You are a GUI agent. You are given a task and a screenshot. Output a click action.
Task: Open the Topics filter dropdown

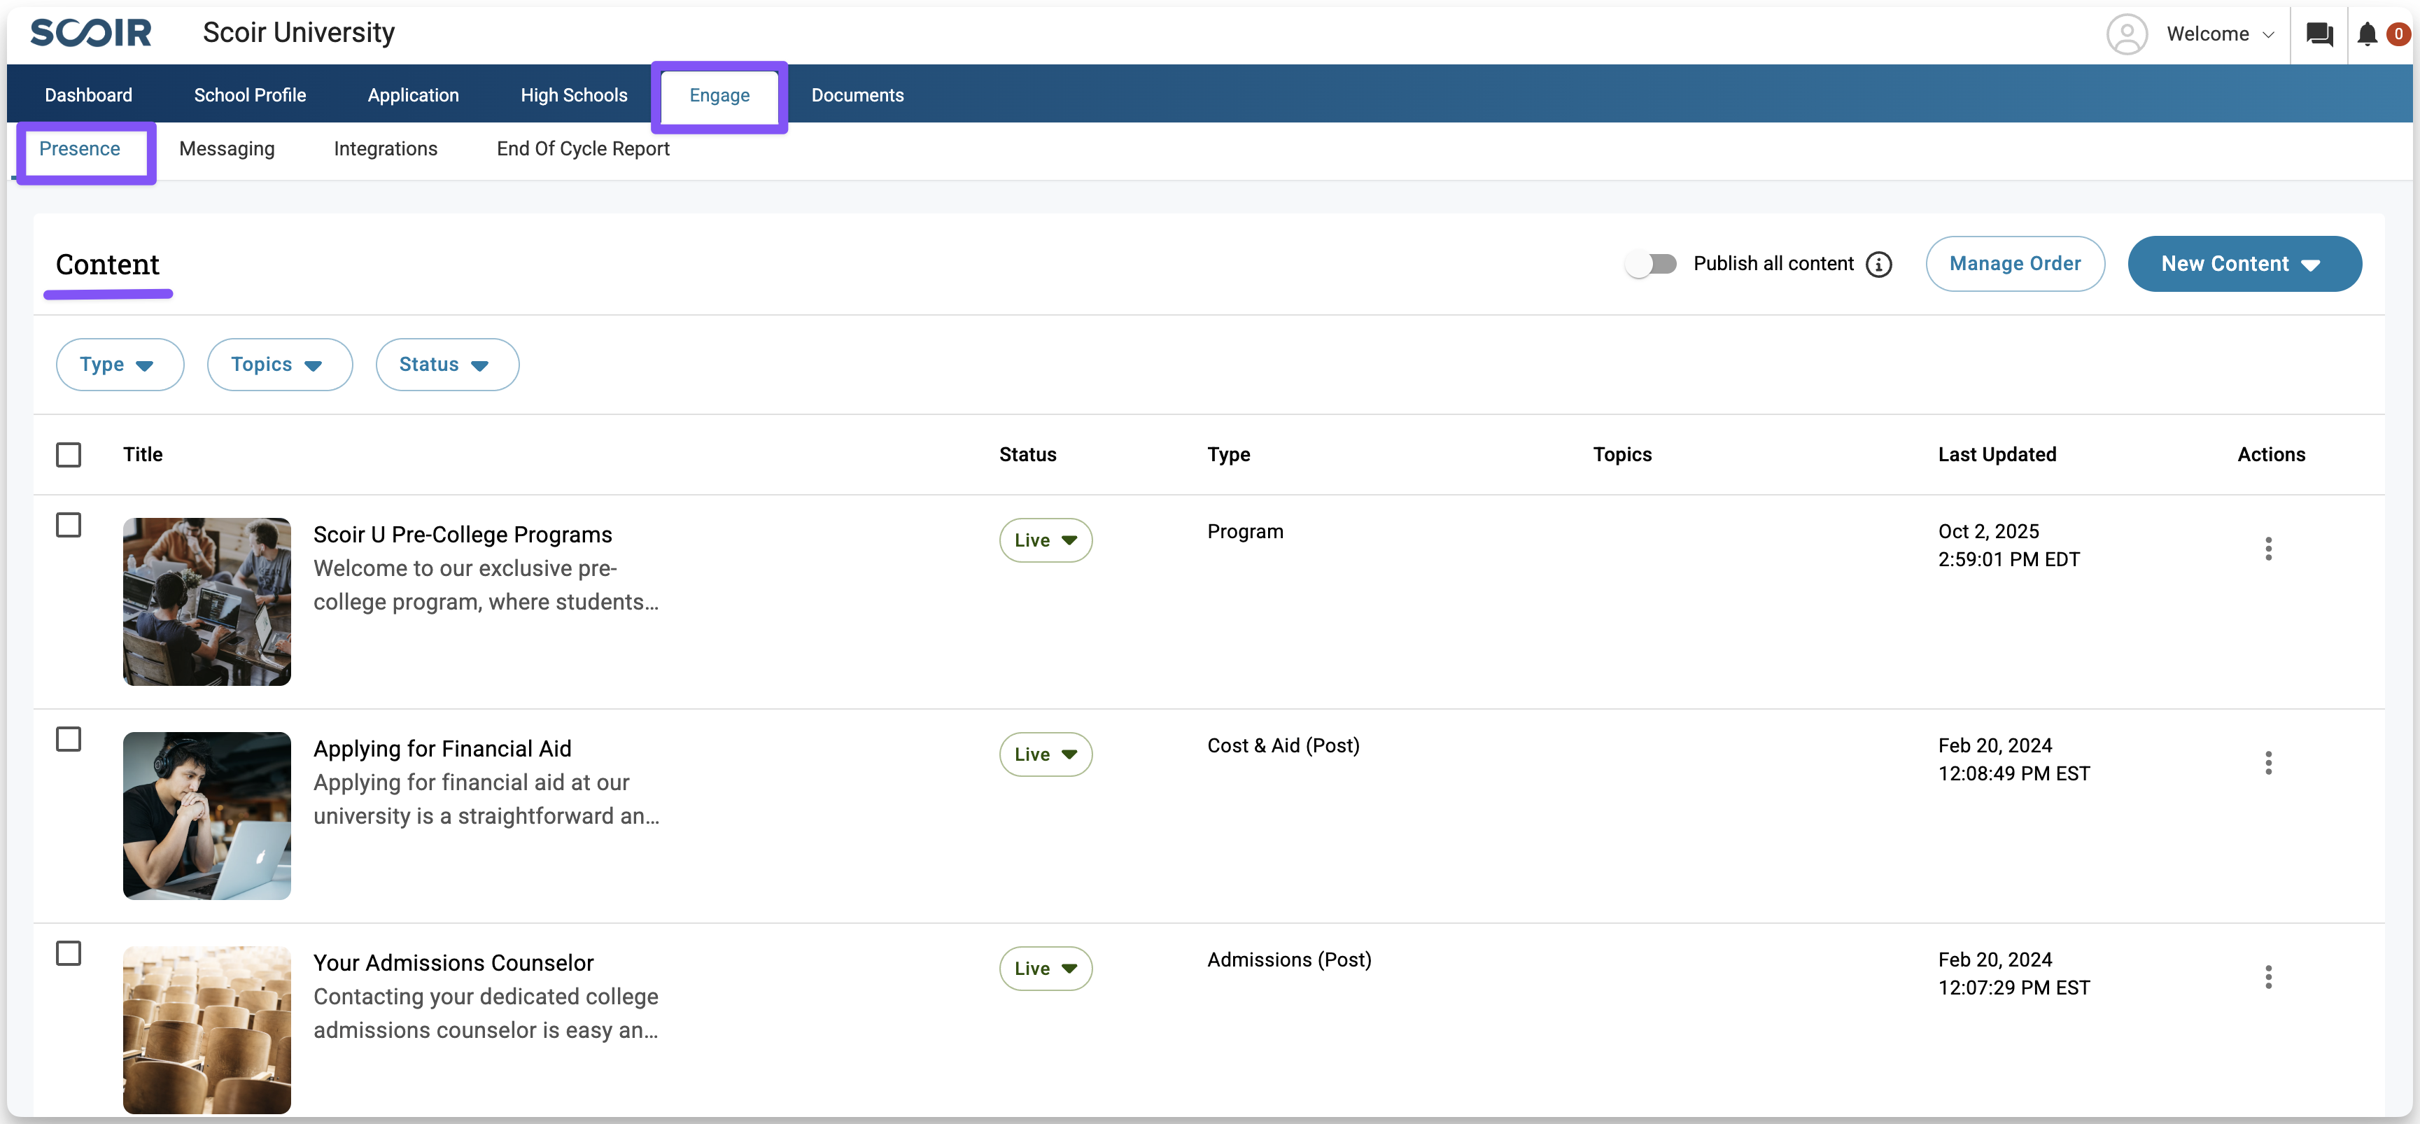(279, 365)
